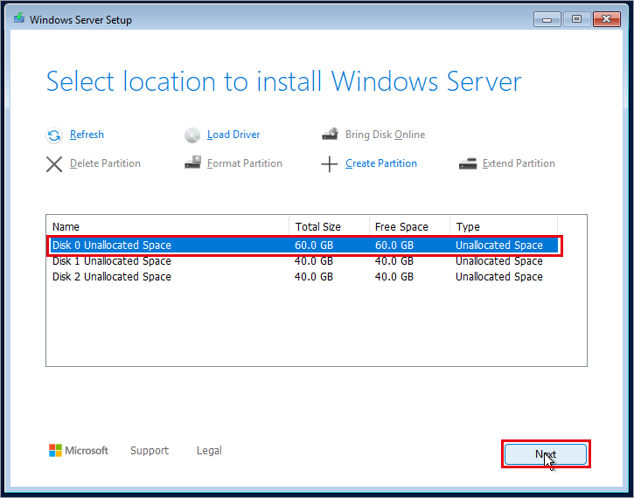The width and height of the screenshot is (634, 498).
Task: Maximize the Windows Server Setup window
Action: click(576, 19)
